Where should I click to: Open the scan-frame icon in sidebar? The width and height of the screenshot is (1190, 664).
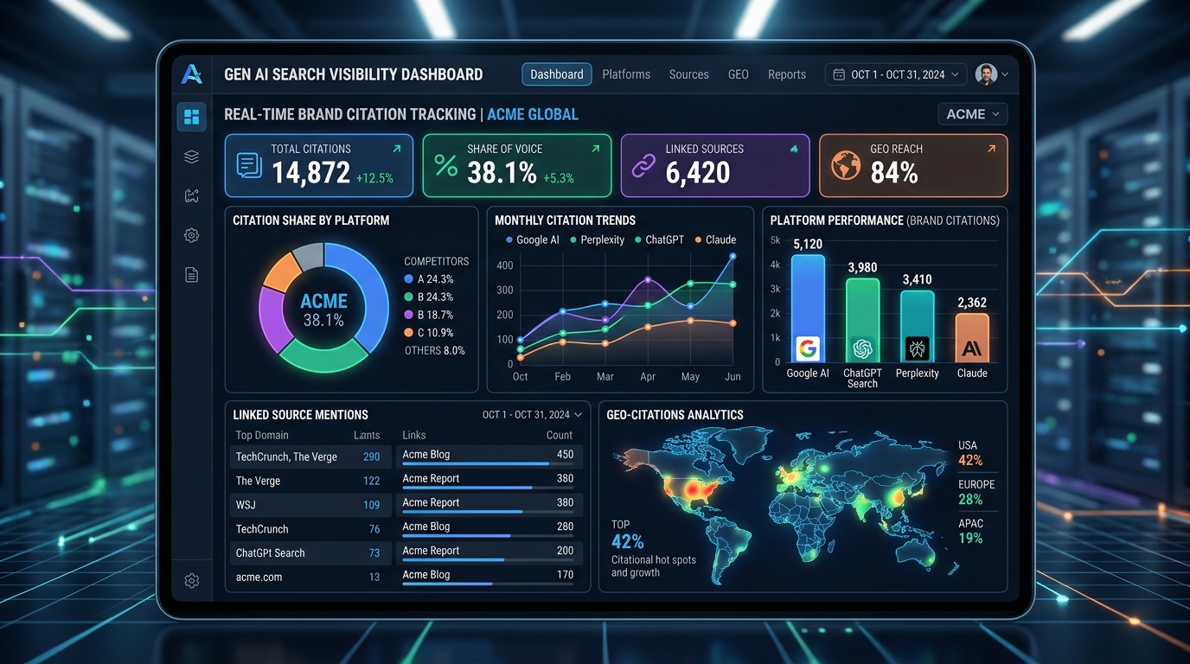click(x=191, y=196)
